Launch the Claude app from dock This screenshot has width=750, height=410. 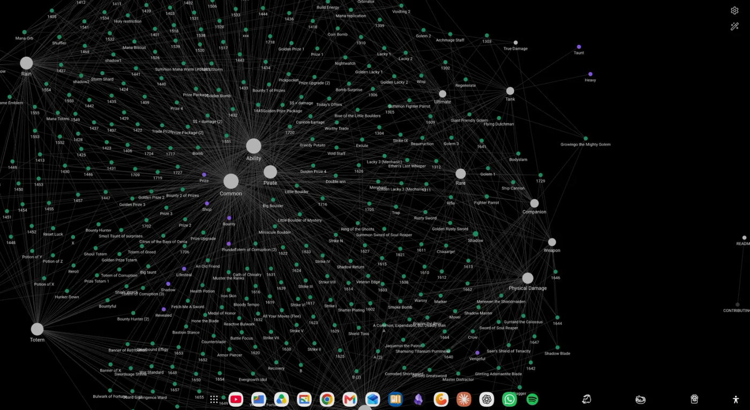(x=464, y=399)
